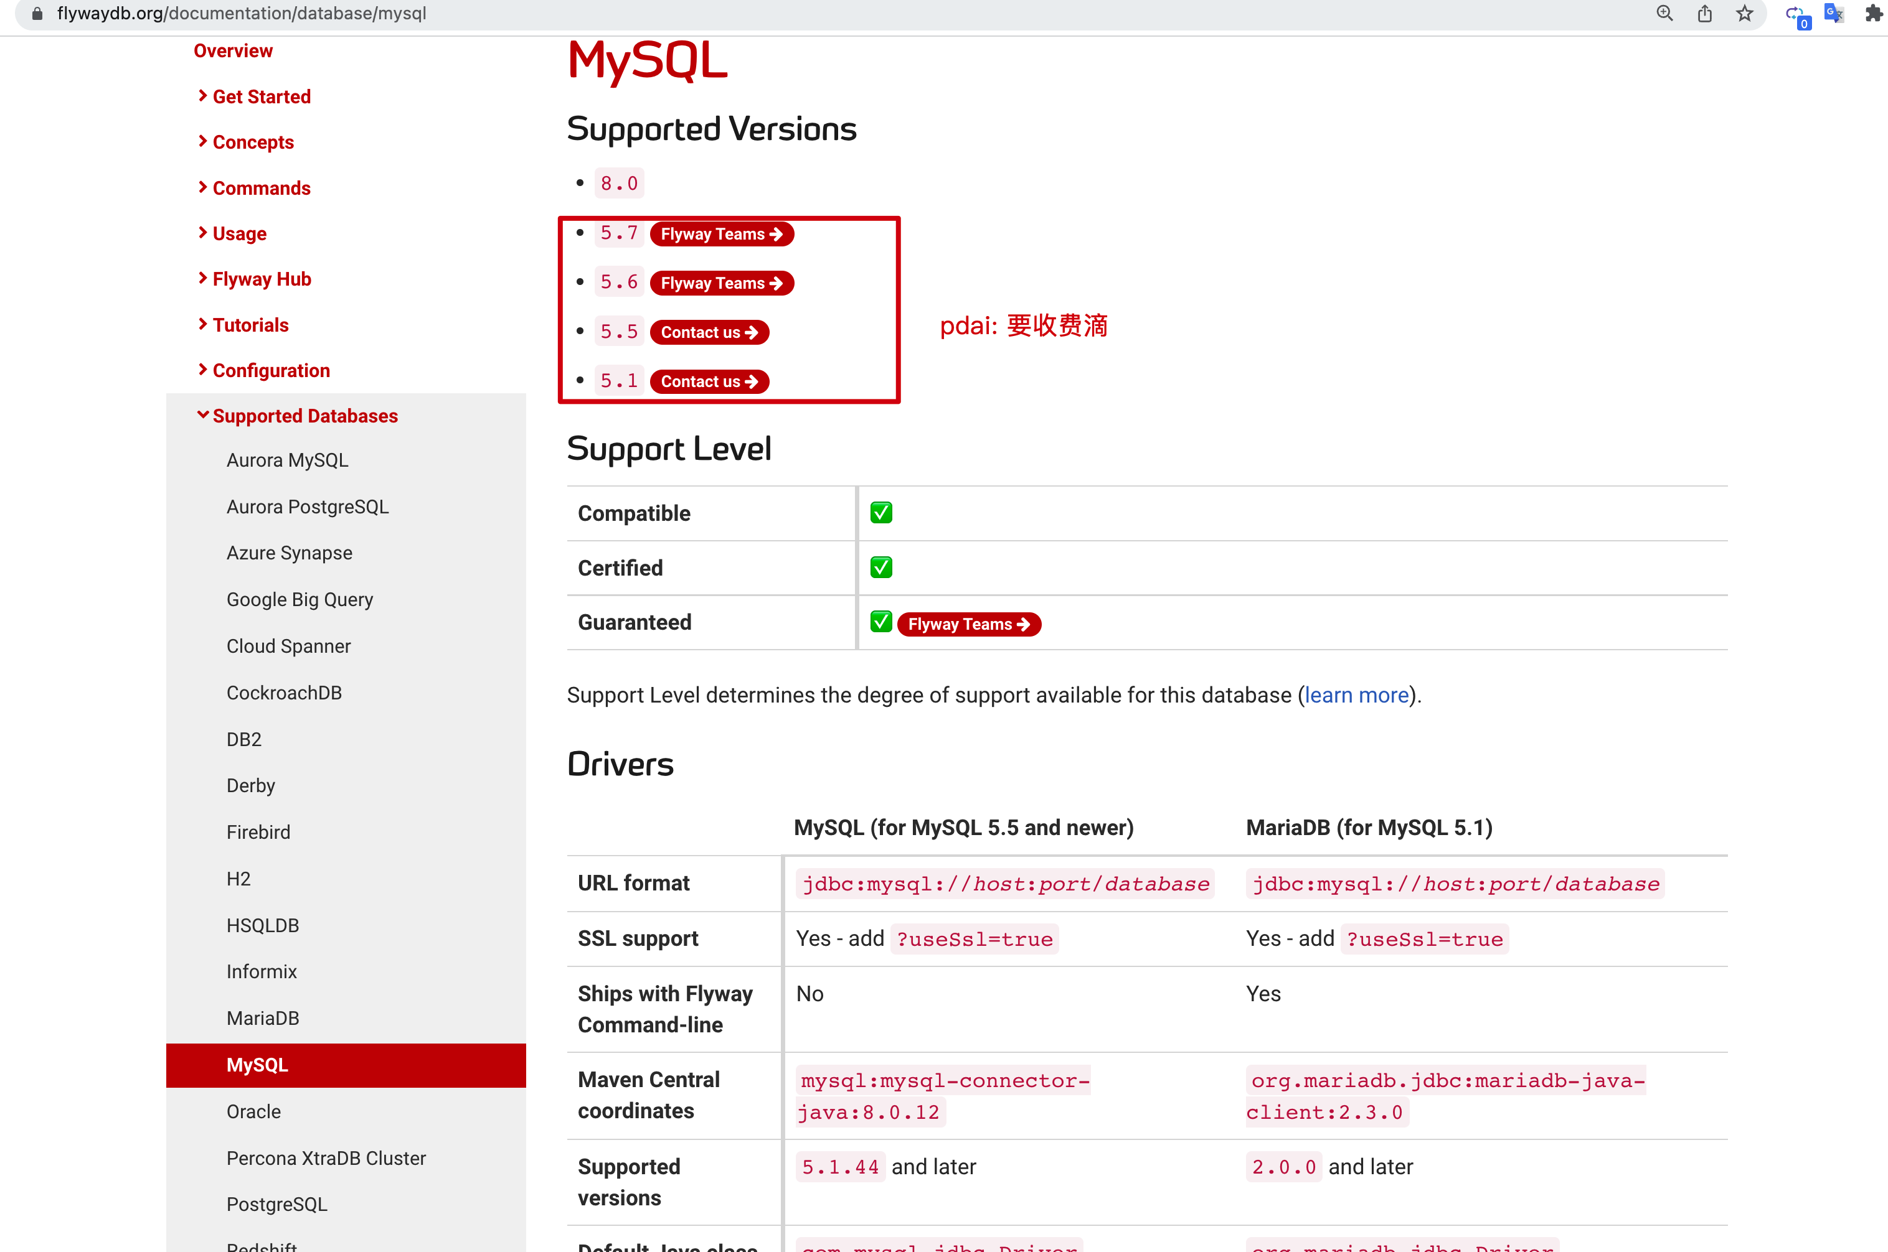This screenshot has width=1888, height=1252.
Task: Select the Overview sidebar link
Action: point(232,50)
